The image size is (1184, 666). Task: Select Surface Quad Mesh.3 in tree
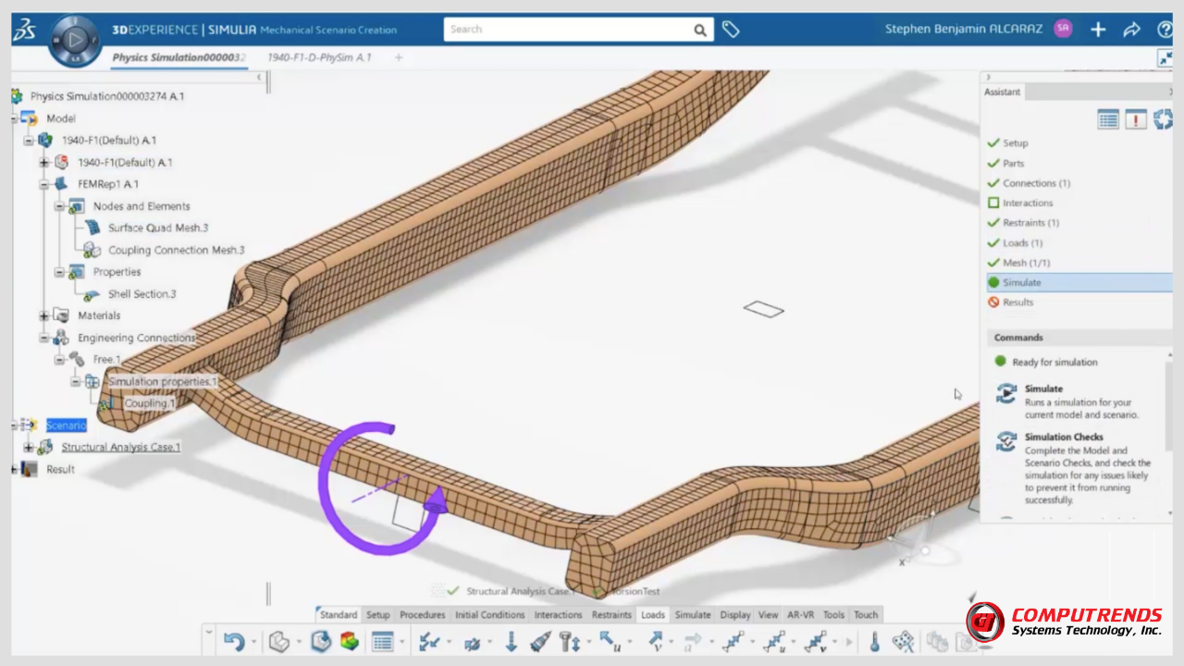tap(157, 228)
